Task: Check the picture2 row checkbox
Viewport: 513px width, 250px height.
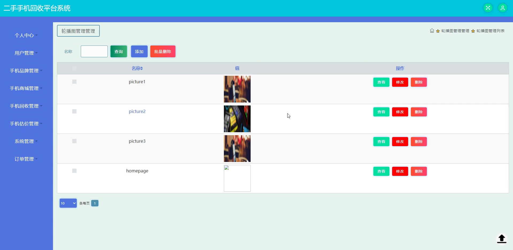Action: (74, 111)
